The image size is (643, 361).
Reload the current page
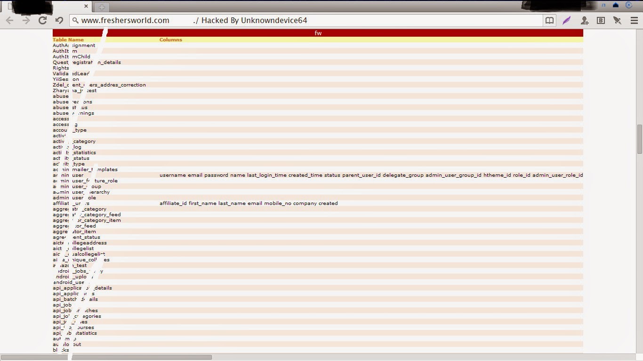(42, 20)
